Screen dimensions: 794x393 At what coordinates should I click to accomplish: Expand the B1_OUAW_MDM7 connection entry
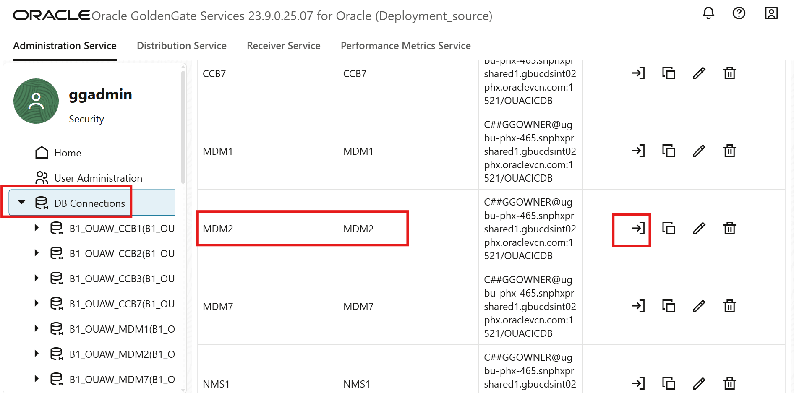[36, 379]
